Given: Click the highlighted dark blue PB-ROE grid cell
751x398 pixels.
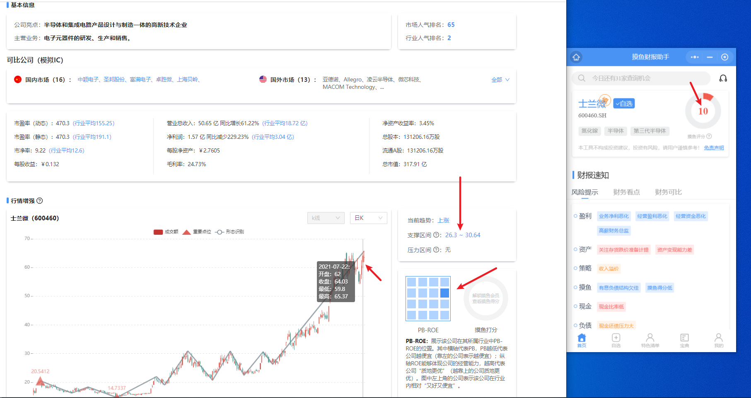Looking at the screenshot, I should pos(444,293).
